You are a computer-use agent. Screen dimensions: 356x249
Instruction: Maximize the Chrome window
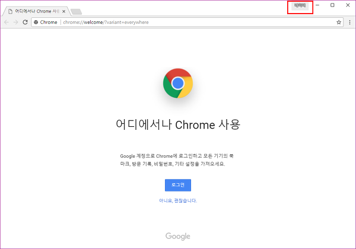(x=332, y=5)
